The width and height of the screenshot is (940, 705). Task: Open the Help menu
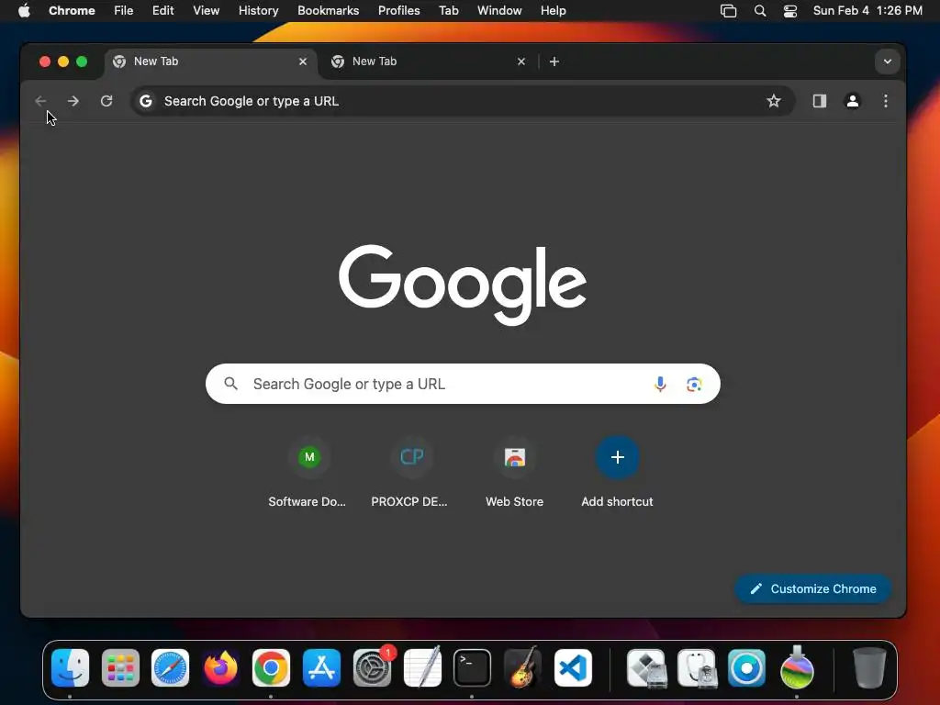point(553,11)
